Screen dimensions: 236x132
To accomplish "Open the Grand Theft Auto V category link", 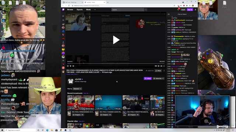I will [x=72, y=74].
